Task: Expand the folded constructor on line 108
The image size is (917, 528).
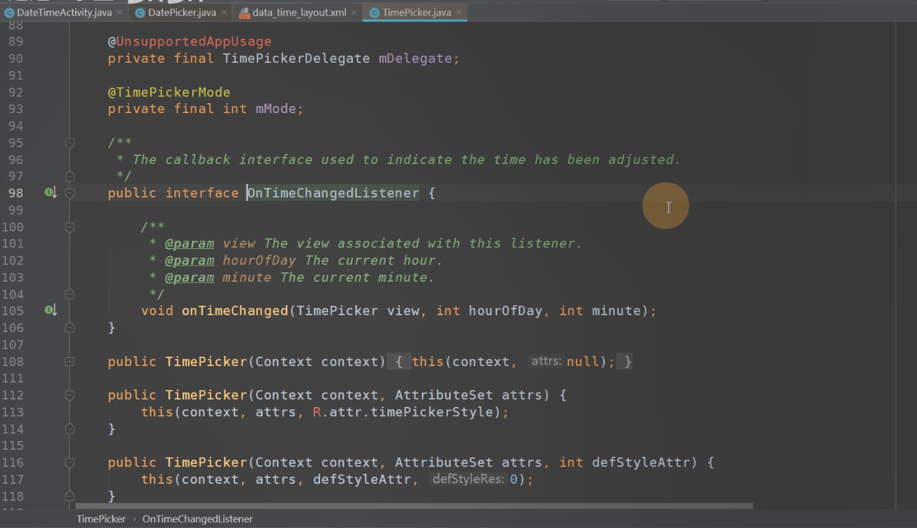Action: (69, 361)
